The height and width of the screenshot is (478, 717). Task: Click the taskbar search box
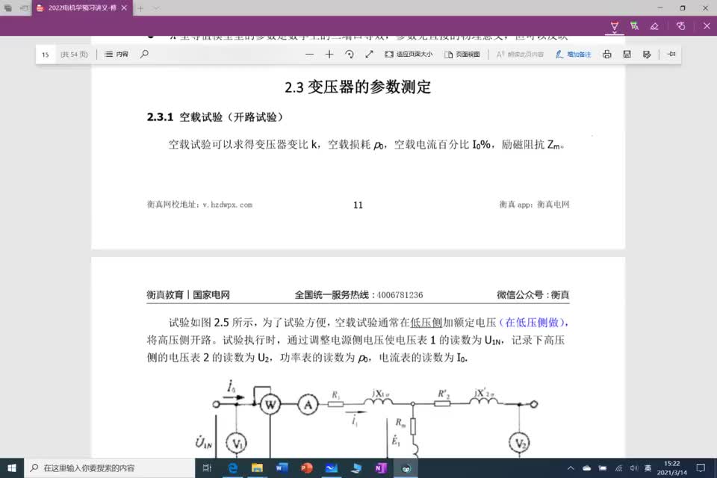(x=110, y=468)
